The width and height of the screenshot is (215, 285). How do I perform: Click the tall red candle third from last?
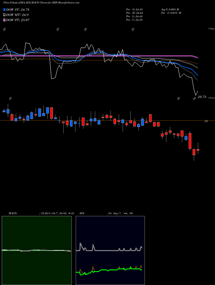tap(190, 141)
